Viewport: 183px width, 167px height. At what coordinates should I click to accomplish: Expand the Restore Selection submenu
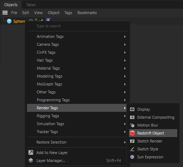(x=77, y=142)
